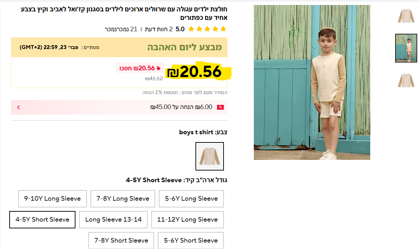The image size is (419, 249).
Task: Select the boys t shirt color swatch
Action: (210, 156)
